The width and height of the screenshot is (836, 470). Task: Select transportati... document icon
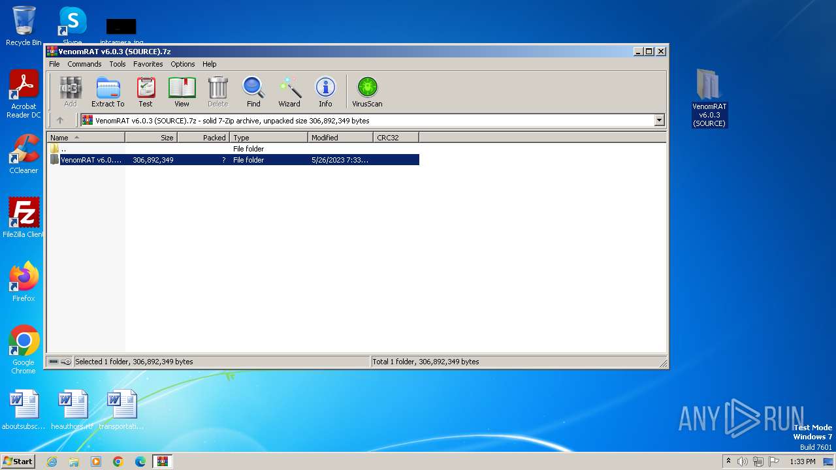click(121, 410)
